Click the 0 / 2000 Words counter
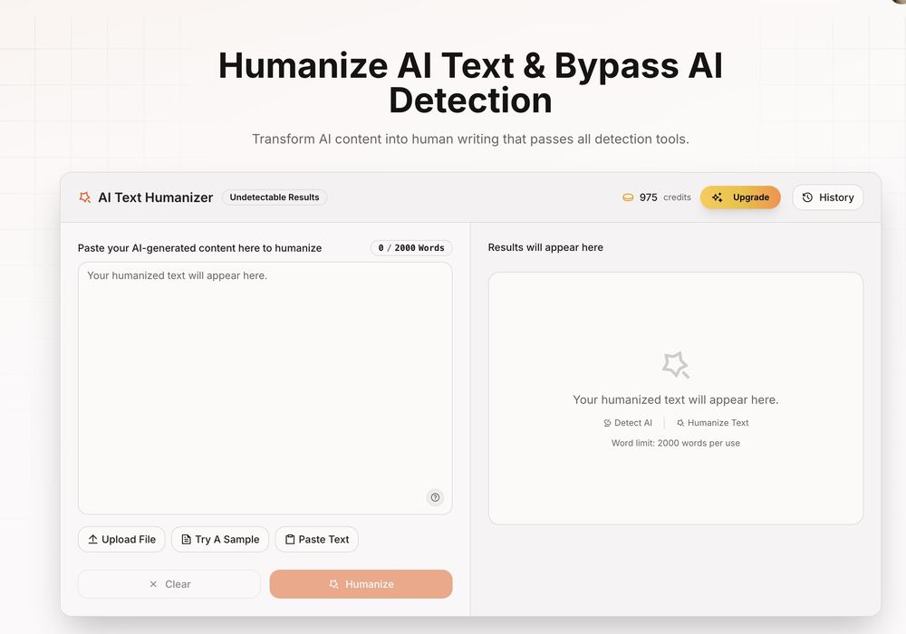This screenshot has height=634, width=906. (411, 247)
